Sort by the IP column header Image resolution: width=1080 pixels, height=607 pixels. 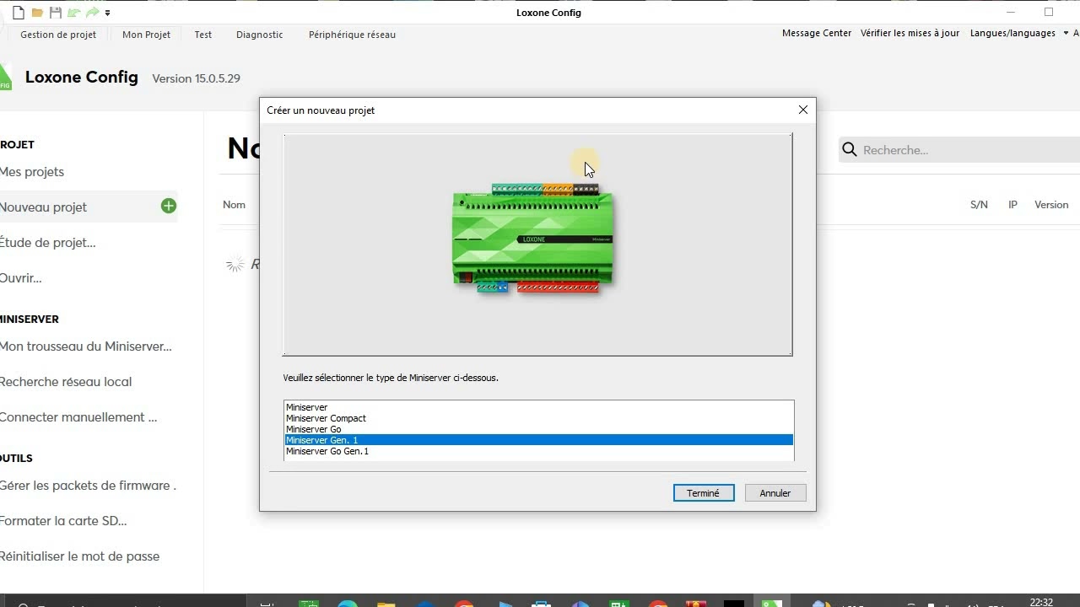tap(1012, 205)
